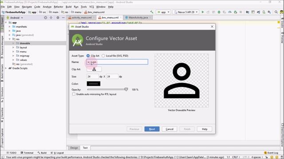
Task: Click the Previous button
Action: (x=134, y=129)
